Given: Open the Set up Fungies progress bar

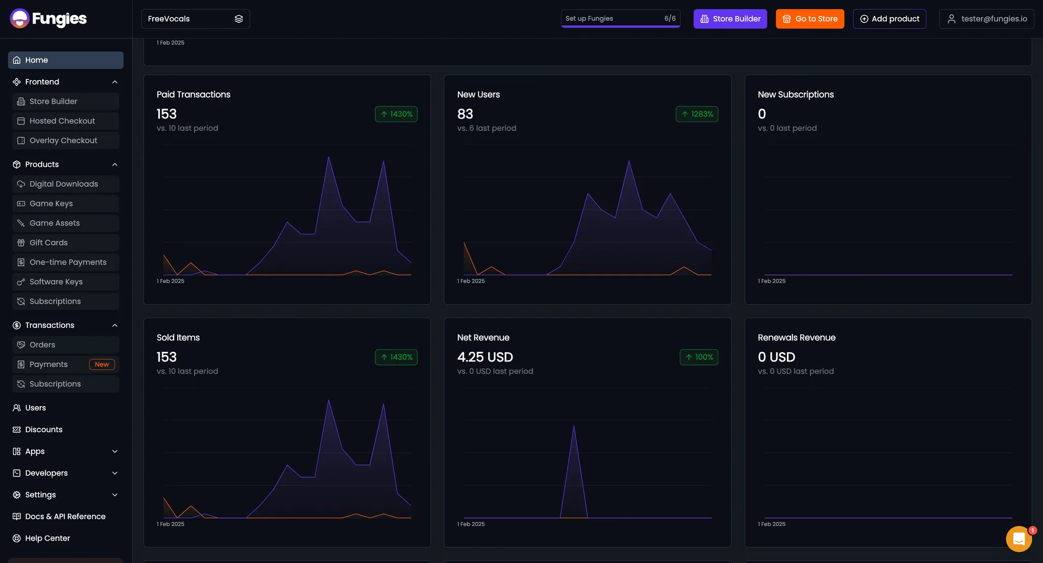Looking at the screenshot, I should [620, 19].
